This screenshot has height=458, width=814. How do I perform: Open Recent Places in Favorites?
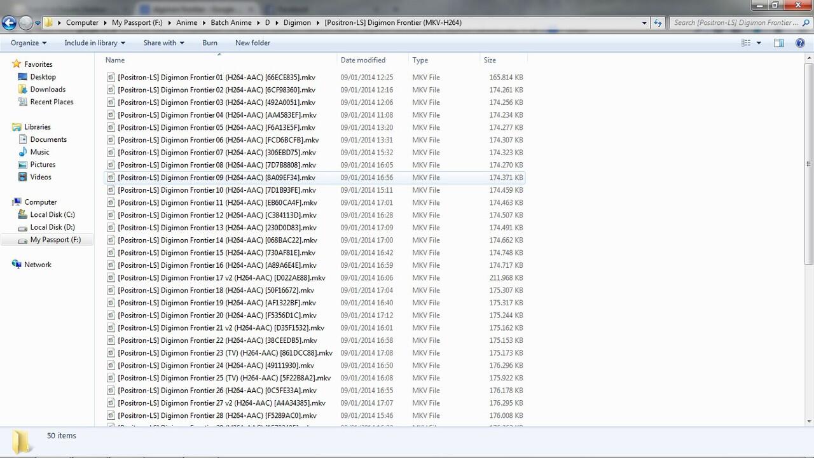tap(52, 102)
